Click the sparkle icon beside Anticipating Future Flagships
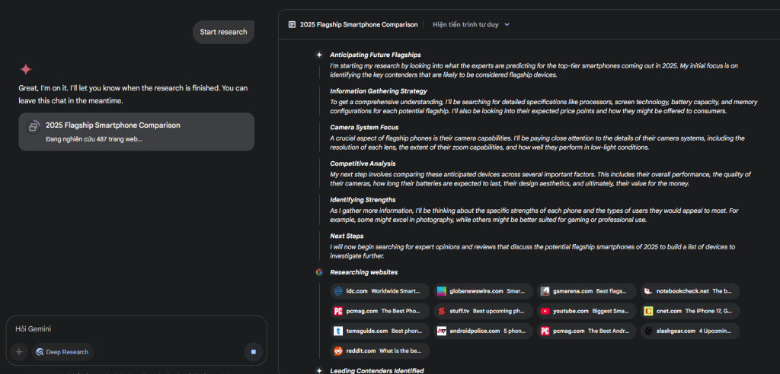 tap(319, 55)
